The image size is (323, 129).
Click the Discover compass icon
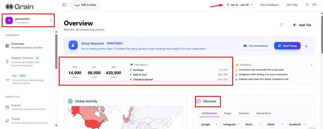(198, 101)
